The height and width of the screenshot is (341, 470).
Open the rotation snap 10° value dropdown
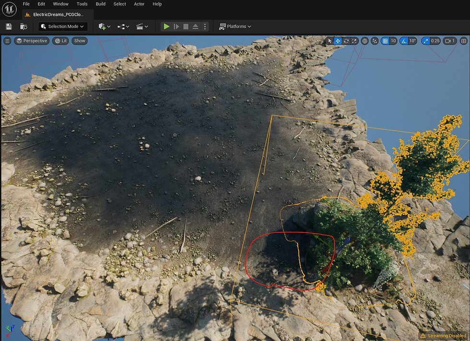click(412, 41)
